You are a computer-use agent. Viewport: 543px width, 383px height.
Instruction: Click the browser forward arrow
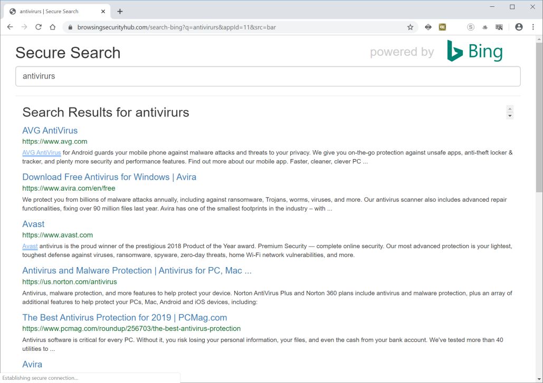pyautogui.click(x=24, y=27)
